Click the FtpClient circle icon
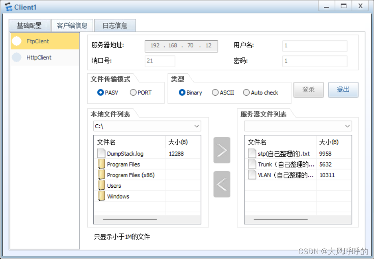 coord(17,41)
